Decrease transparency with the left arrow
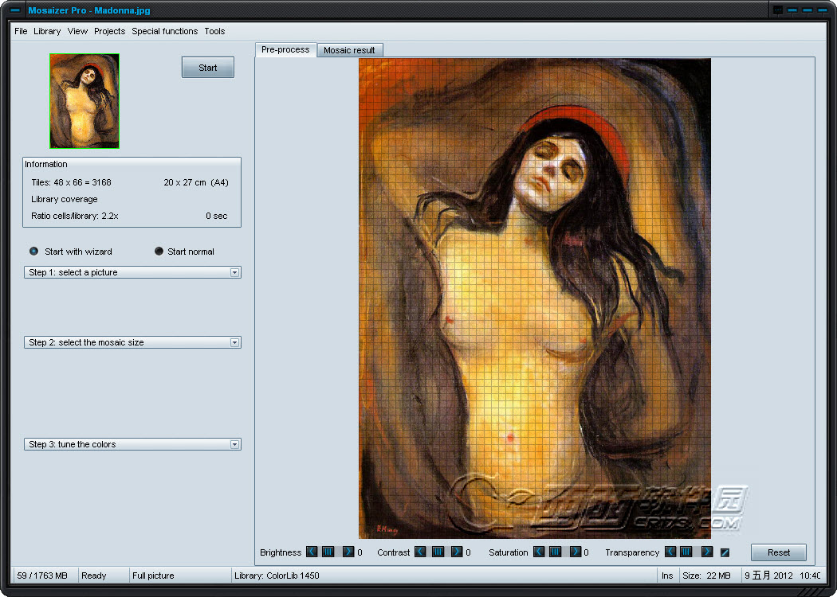 pyautogui.click(x=670, y=552)
